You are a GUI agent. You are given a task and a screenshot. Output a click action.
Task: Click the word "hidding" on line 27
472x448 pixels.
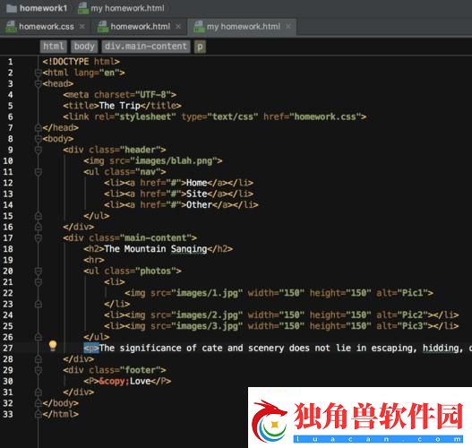(x=441, y=349)
